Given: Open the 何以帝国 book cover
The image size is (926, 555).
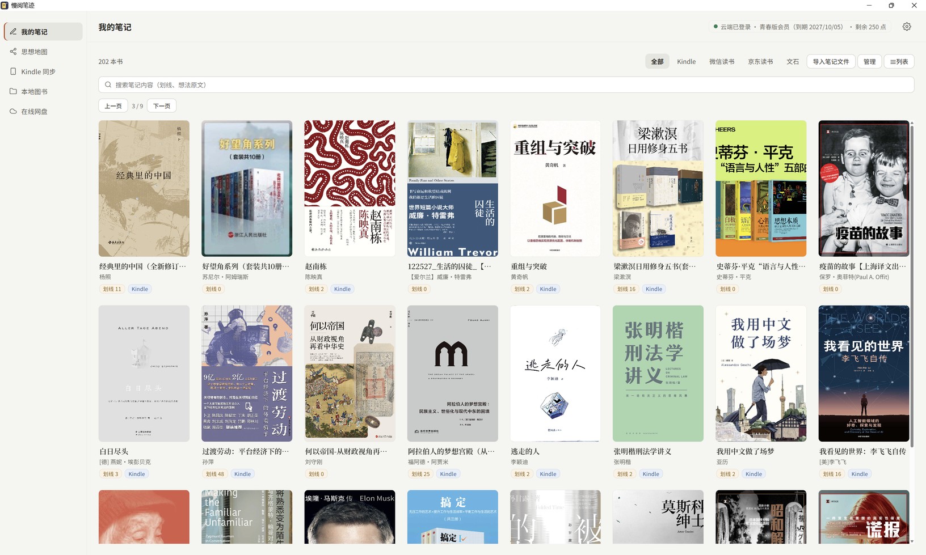Looking at the screenshot, I should (350, 374).
